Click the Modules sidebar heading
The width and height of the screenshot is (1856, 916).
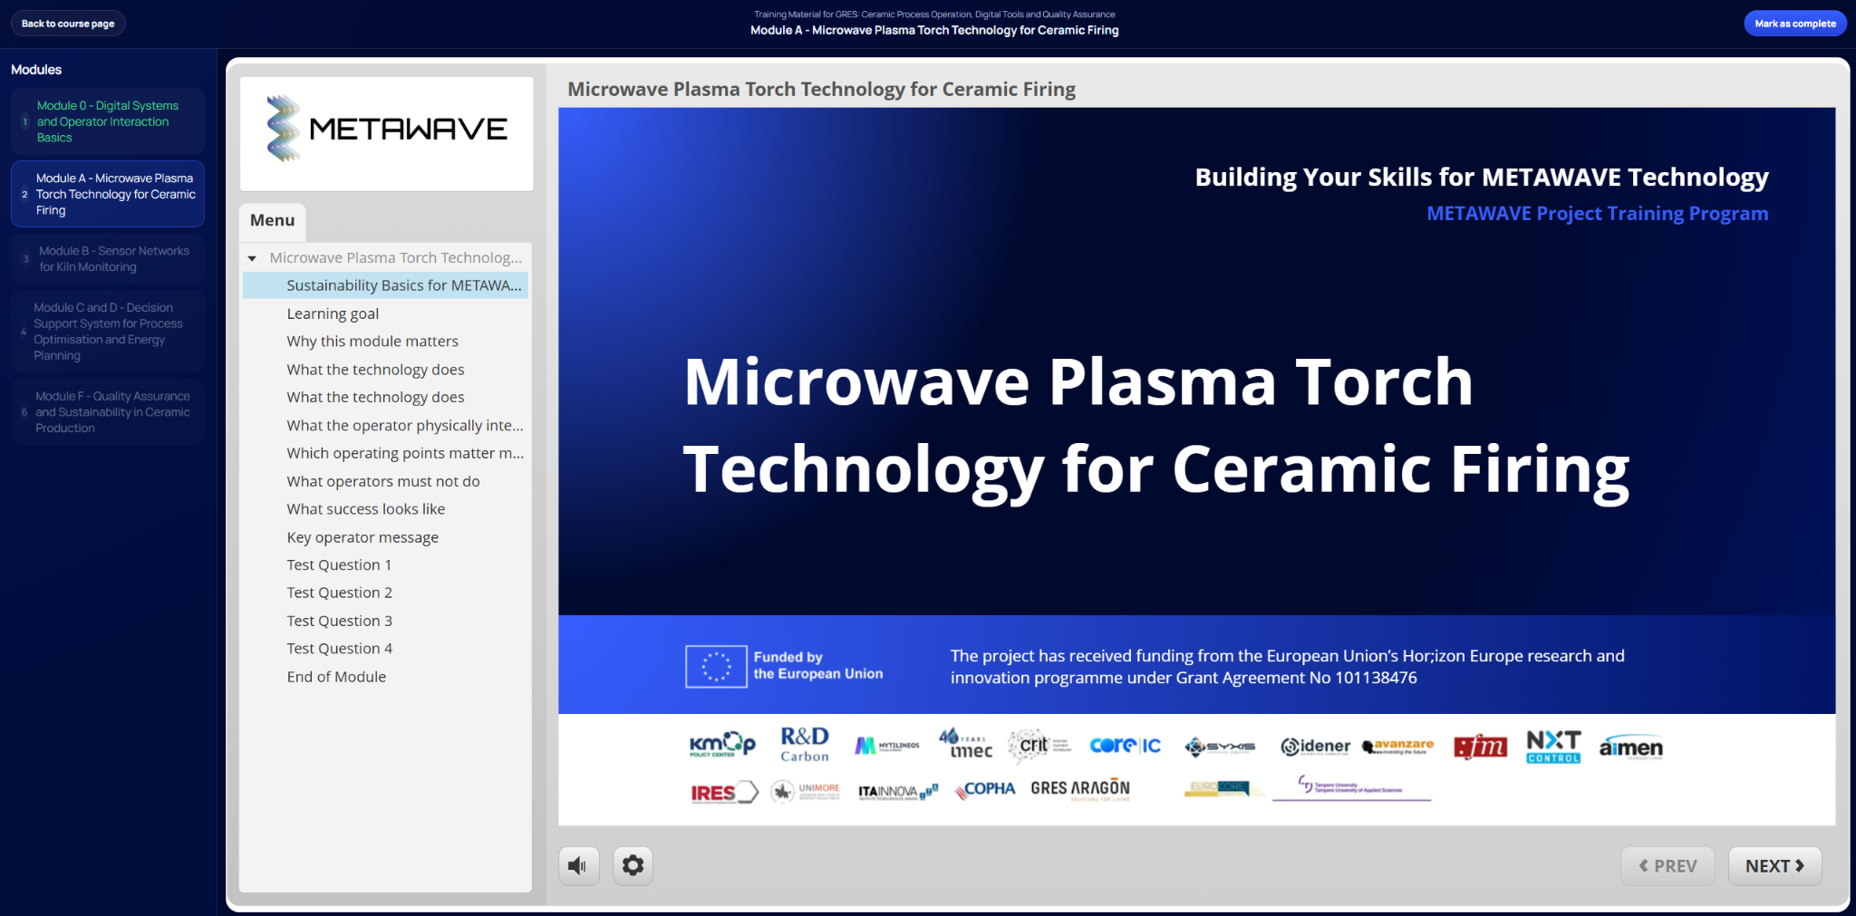click(x=36, y=70)
